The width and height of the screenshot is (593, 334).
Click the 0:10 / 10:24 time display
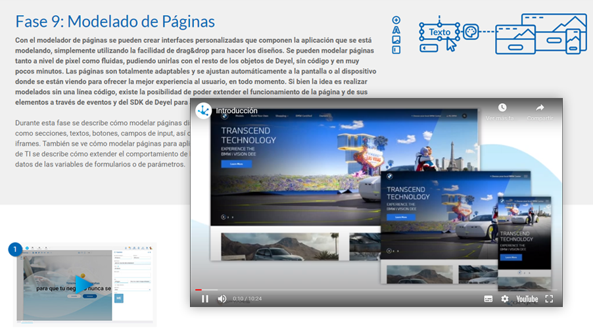pyautogui.click(x=247, y=298)
